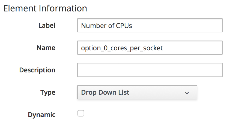Click the bold "Description" field caption
Viewport: 233px width, 123px height.
tap(37, 70)
